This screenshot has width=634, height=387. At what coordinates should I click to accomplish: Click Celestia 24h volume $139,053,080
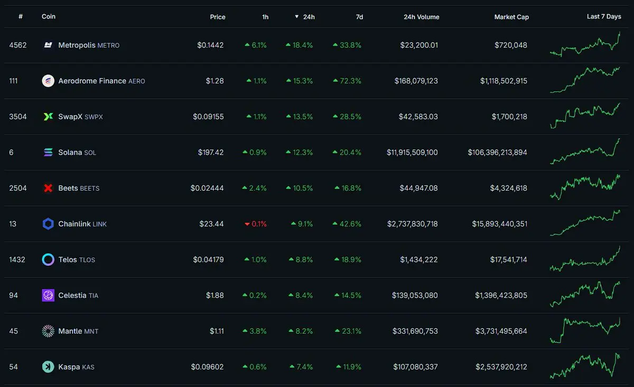pos(415,295)
